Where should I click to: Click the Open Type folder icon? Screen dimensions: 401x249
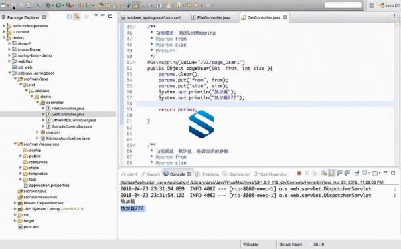coord(101,5)
